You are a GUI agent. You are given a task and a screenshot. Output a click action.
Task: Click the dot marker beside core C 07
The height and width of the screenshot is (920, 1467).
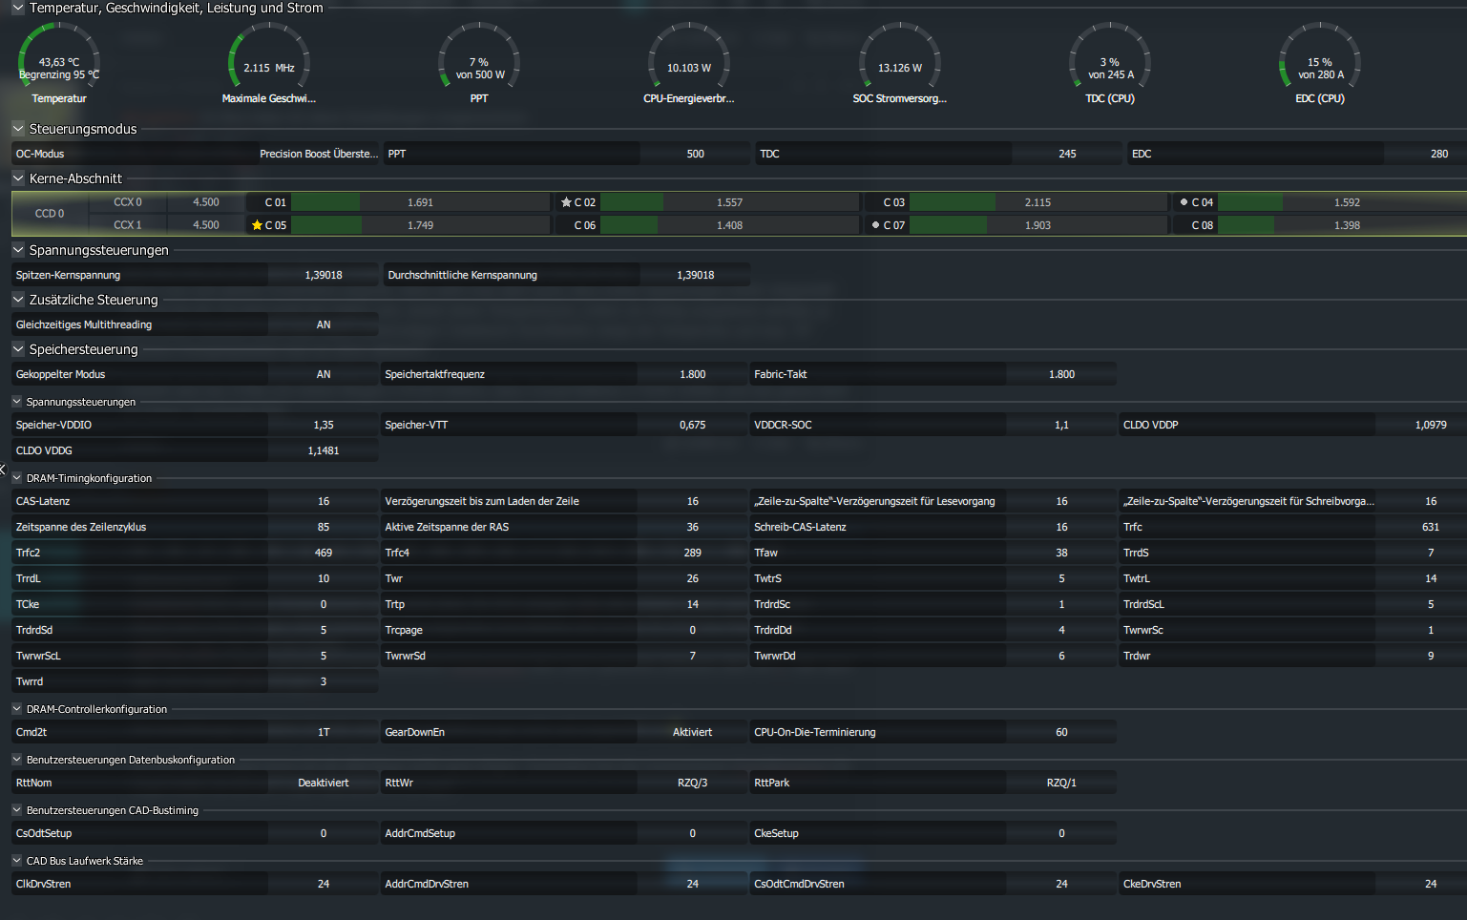tap(875, 225)
